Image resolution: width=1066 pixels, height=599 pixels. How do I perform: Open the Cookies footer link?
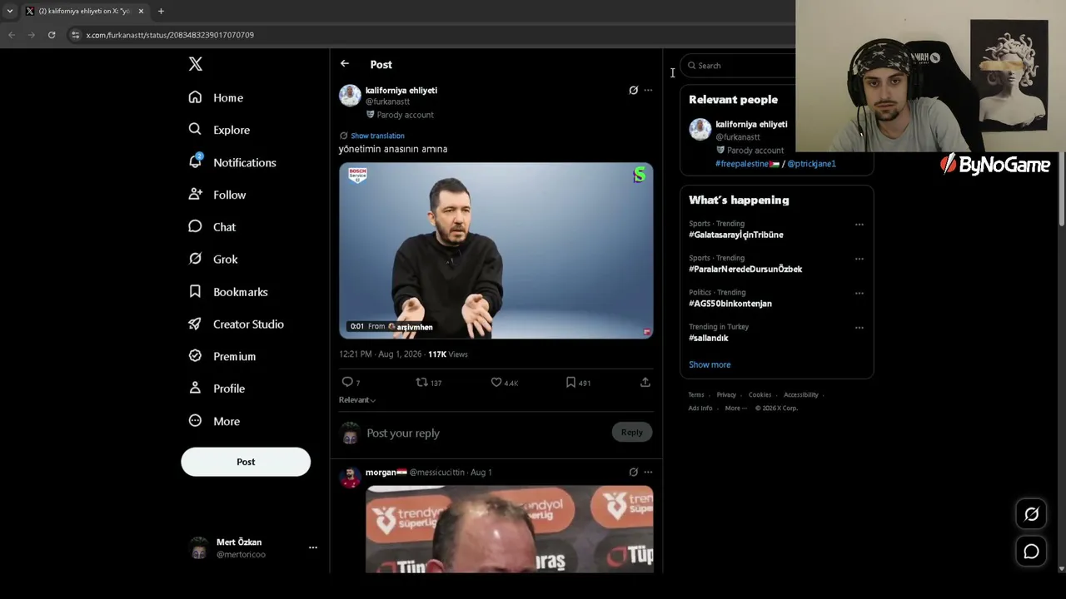click(x=760, y=394)
